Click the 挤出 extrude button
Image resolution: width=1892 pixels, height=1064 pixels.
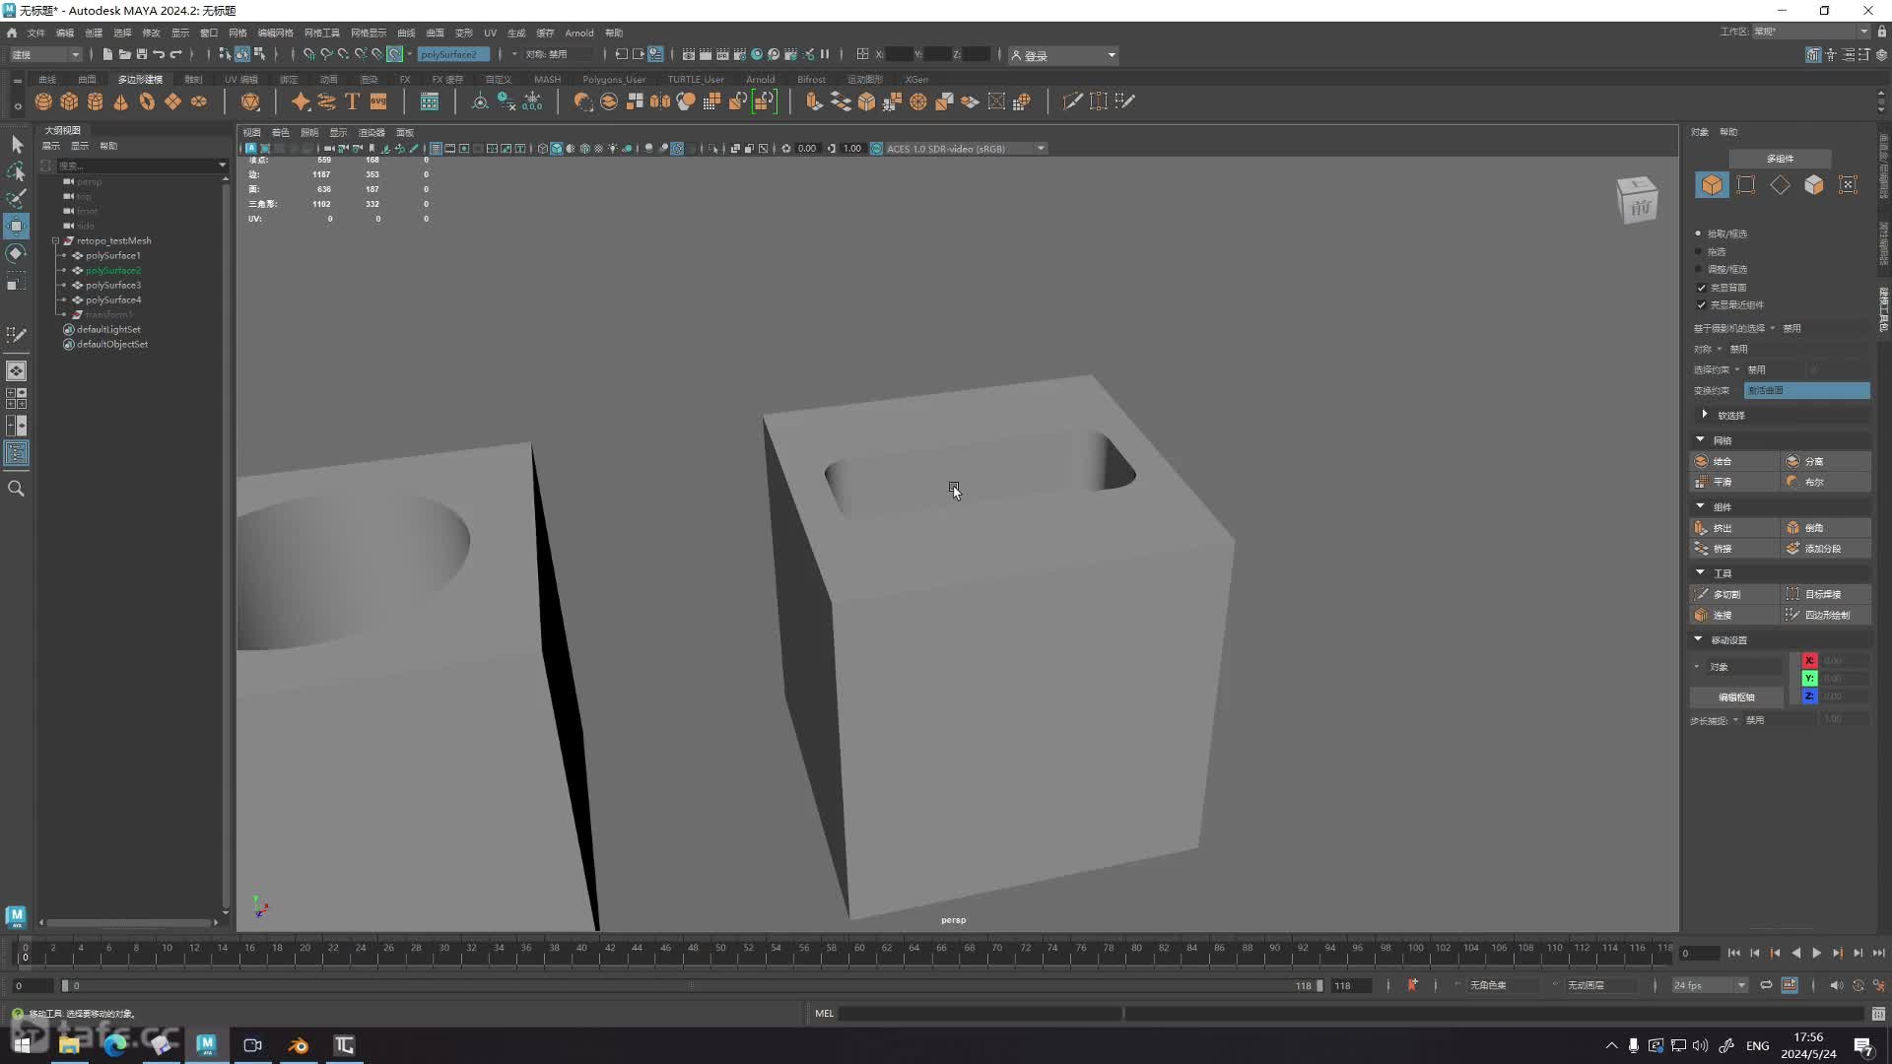tap(1735, 528)
